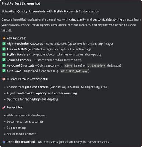Click the Social media content list item
Screen dimensions: 142x147
21,134
